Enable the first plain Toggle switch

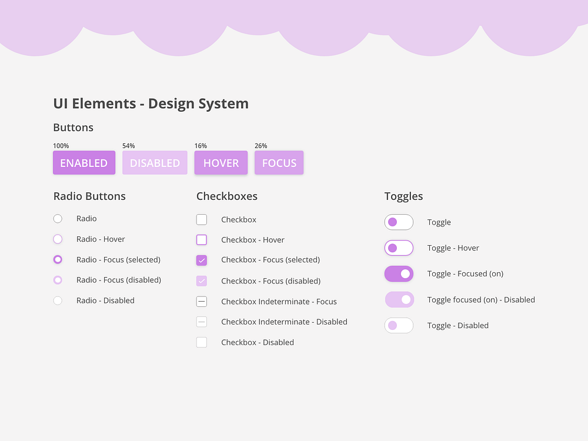click(x=399, y=222)
